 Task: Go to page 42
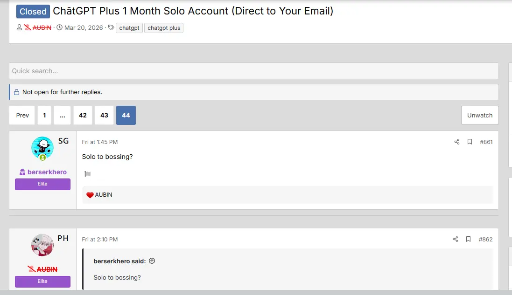(83, 115)
